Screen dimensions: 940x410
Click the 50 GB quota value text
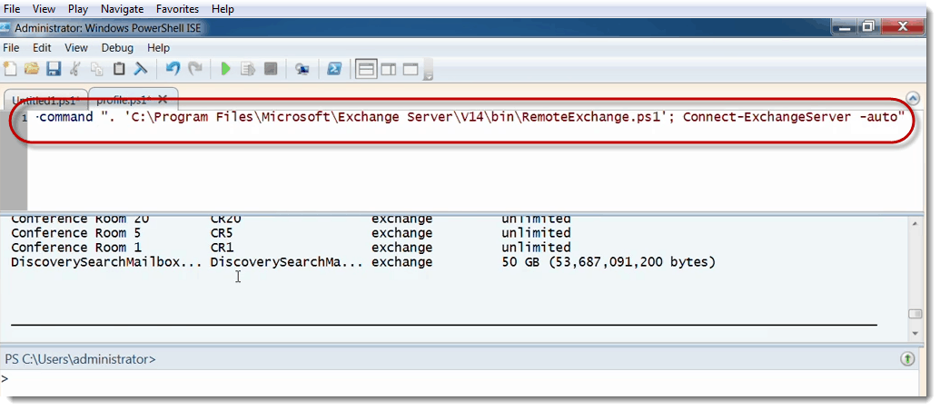(x=609, y=262)
